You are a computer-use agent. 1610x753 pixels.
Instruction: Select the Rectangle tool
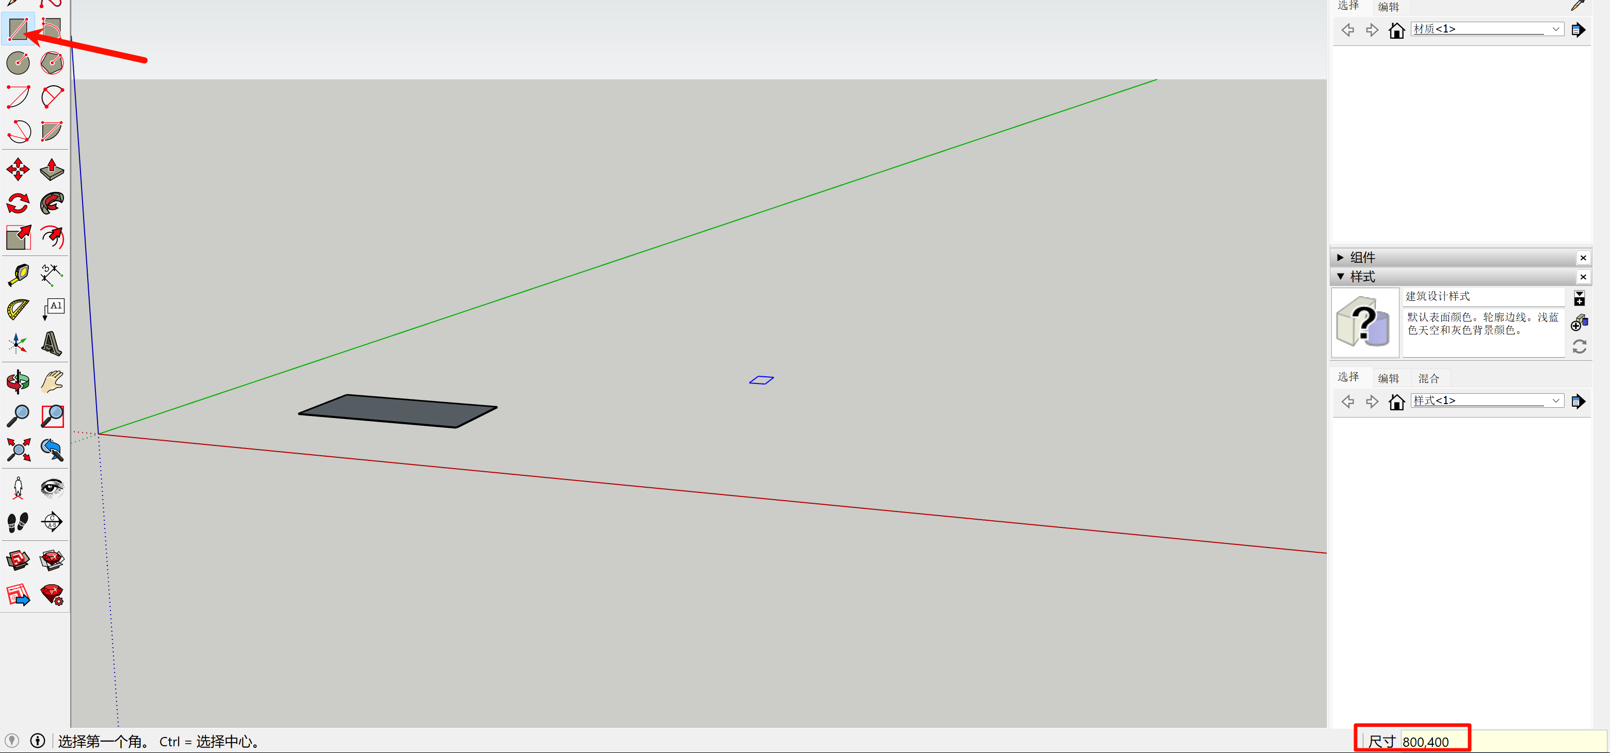[x=18, y=29]
